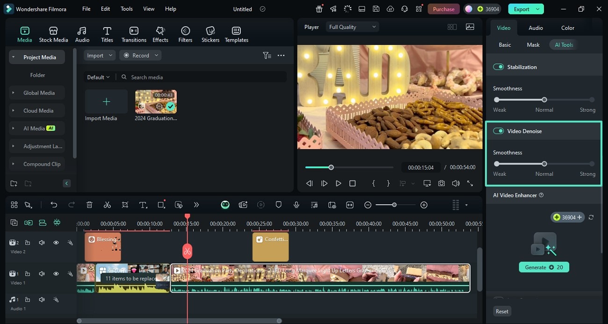Expand the AI Media tree item
The width and height of the screenshot is (608, 324).
click(x=13, y=129)
